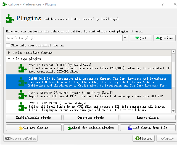Screen dimensions: 177x145
Task: Click the Apply button
Action: [x=167, y=138]
